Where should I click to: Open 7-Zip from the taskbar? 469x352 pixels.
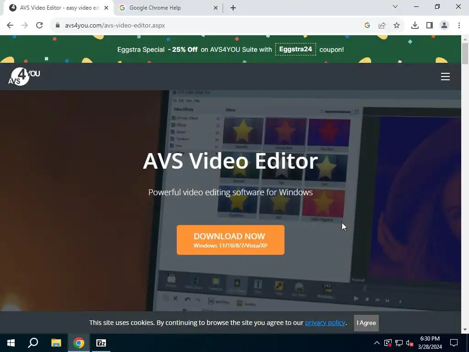tap(101, 343)
